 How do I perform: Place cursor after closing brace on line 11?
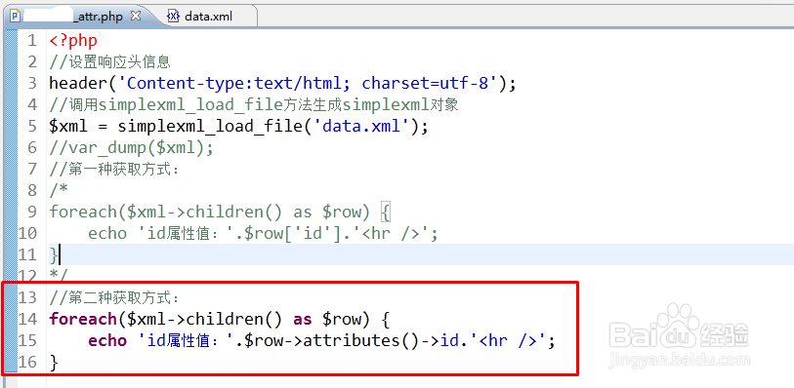click(60, 254)
